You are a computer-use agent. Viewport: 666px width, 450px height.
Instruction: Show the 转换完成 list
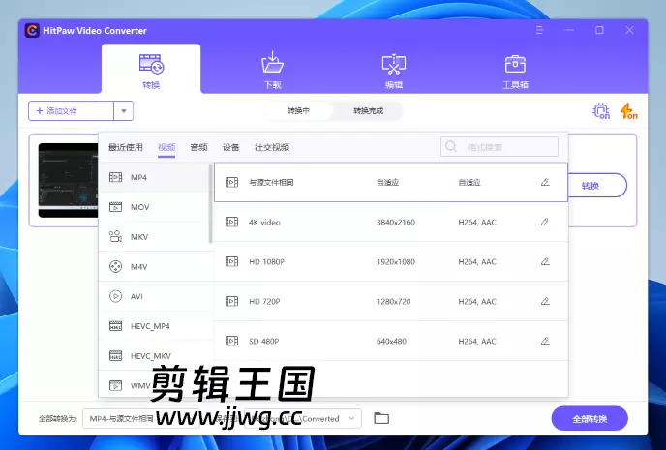[x=368, y=110]
